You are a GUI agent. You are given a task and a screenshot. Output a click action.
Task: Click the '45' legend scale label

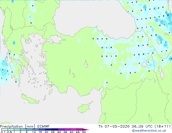78,132
